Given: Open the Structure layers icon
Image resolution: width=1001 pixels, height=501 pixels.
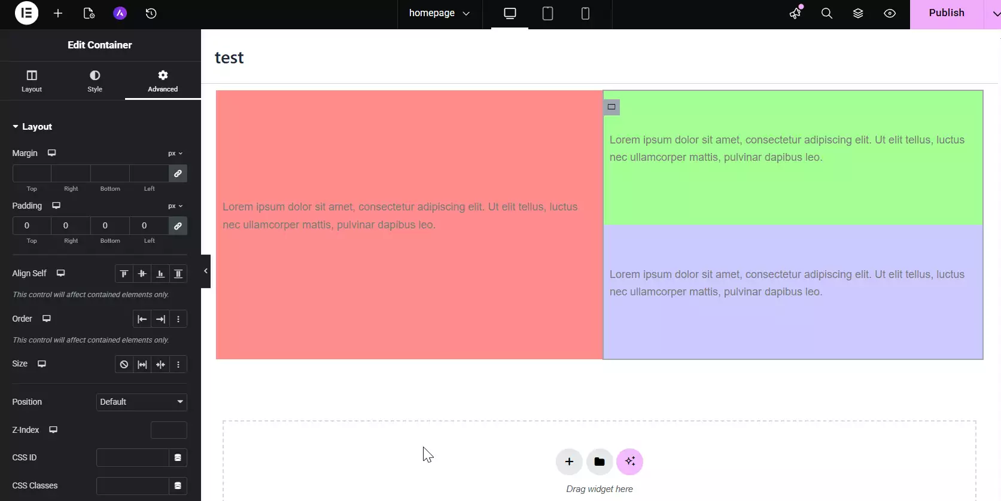Looking at the screenshot, I should tap(858, 13).
